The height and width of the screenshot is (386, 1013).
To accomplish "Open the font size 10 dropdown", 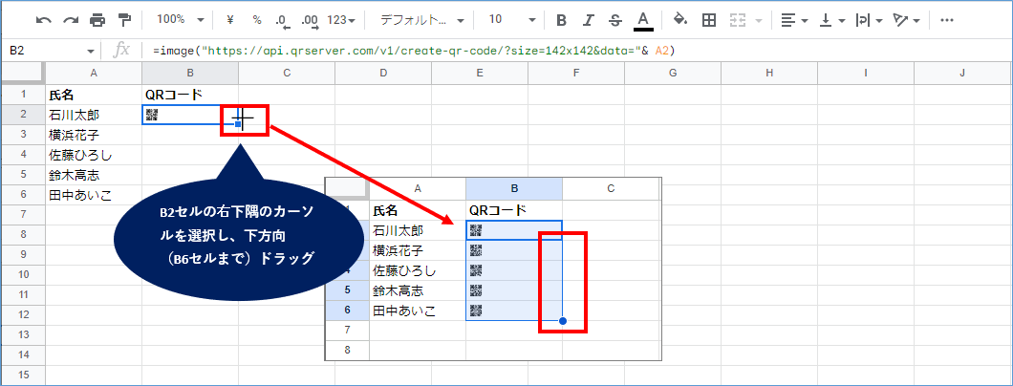I will click(x=511, y=20).
